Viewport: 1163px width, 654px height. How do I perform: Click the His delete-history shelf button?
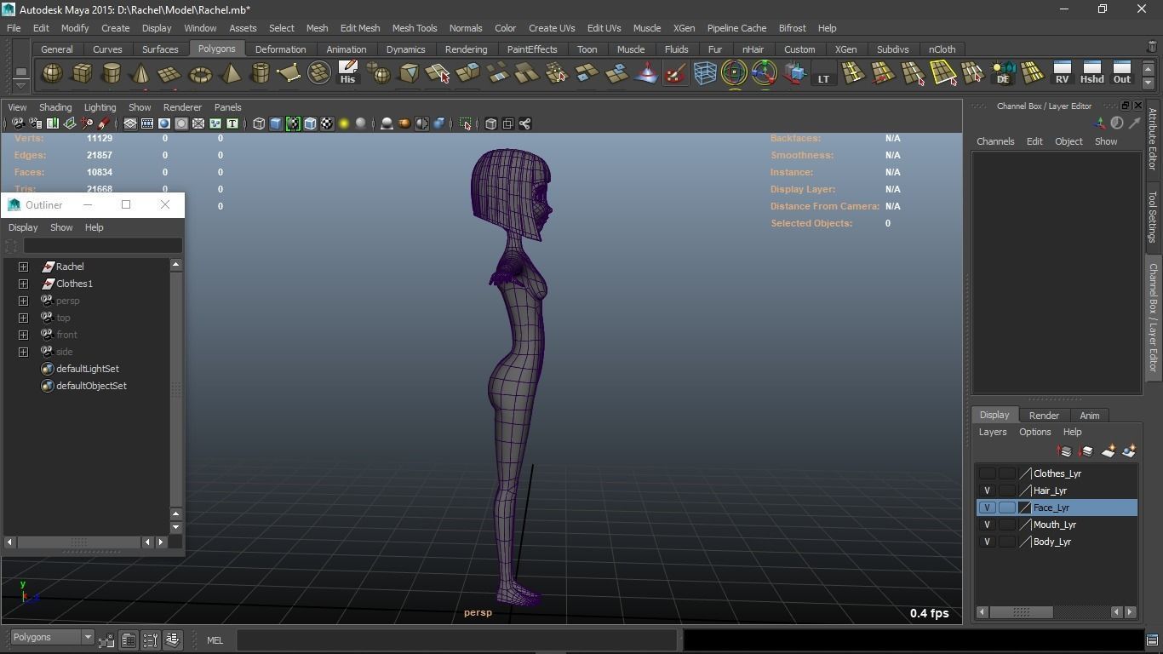[347, 73]
